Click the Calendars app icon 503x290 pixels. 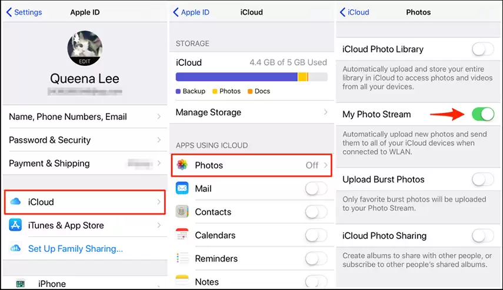pyautogui.click(x=182, y=235)
